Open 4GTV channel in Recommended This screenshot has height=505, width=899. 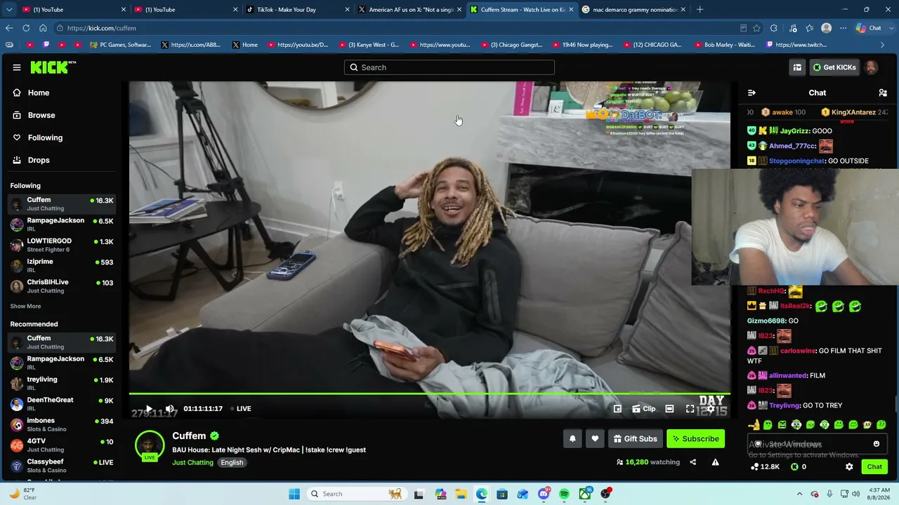(62, 445)
